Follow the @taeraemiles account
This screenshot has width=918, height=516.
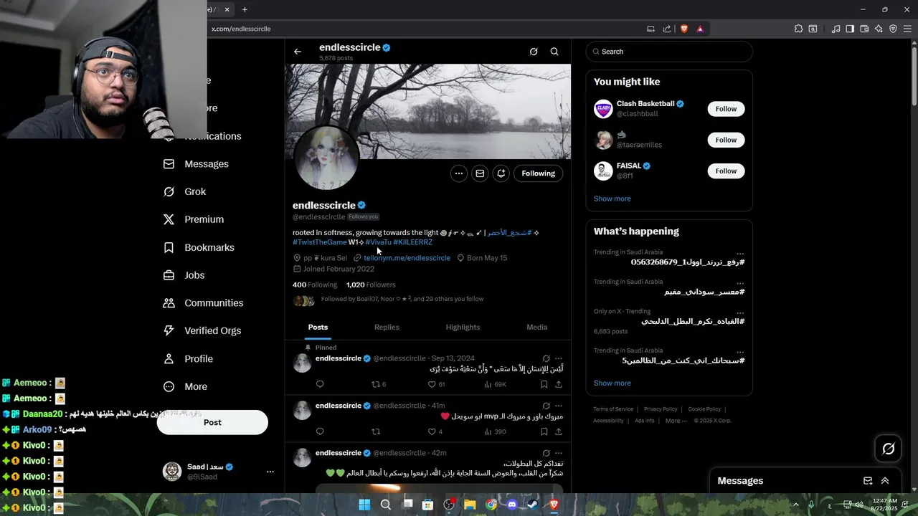[x=726, y=140]
